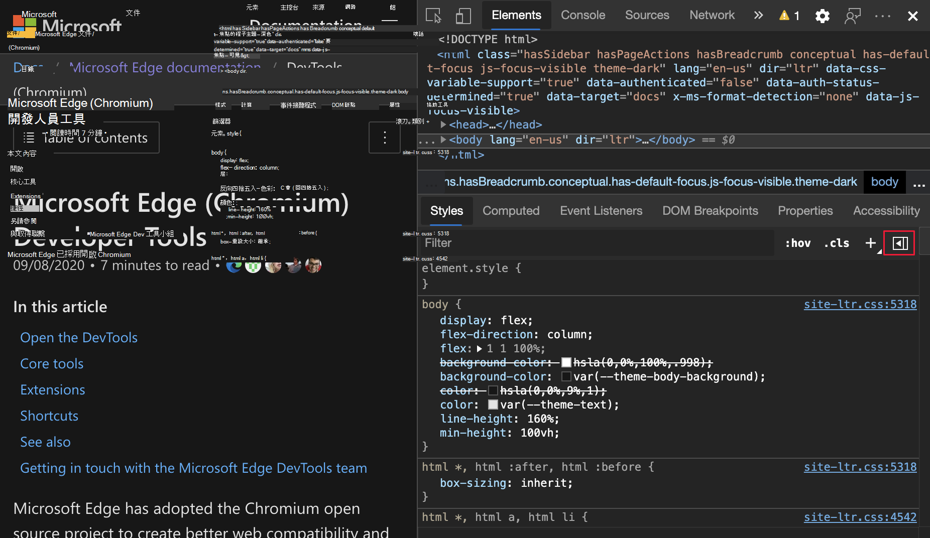Open the color picker for the body color swatch
The height and width of the screenshot is (538, 930).
pyautogui.click(x=493, y=405)
